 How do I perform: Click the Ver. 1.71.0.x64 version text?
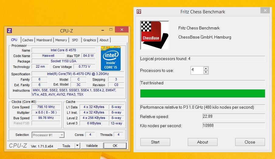pos(42,146)
